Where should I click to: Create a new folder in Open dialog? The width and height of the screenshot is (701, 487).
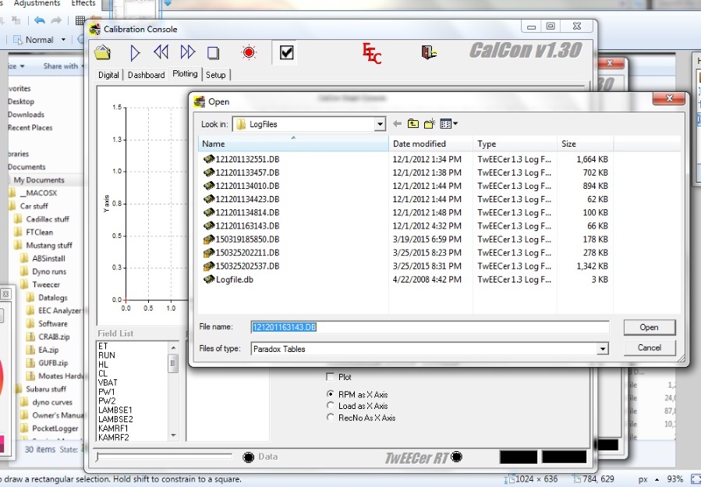(429, 124)
